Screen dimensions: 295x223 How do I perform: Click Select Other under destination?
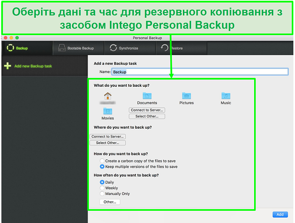(x=108, y=143)
